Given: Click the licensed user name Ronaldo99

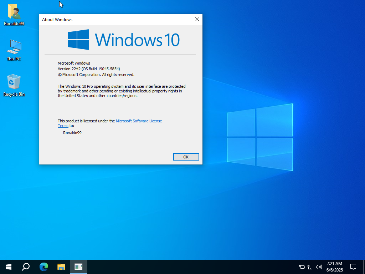Looking at the screenshot, I should [x=72, y=133].
